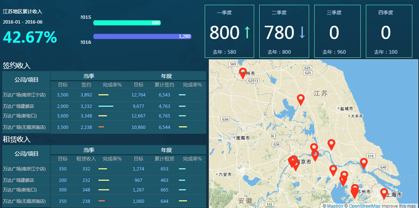Click the 332 rental income cell
The height and width of the screenshot is (208, 419).
86,169
